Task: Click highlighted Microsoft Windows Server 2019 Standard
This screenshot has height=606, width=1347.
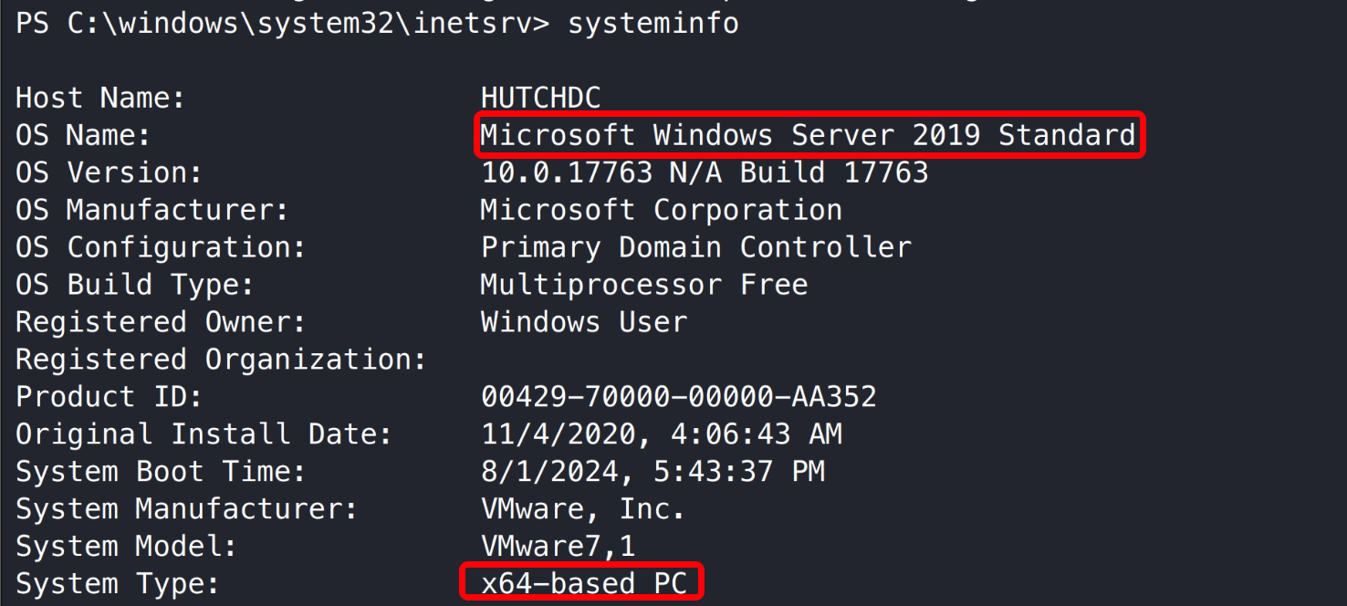Action: click(x=808, y=135)
